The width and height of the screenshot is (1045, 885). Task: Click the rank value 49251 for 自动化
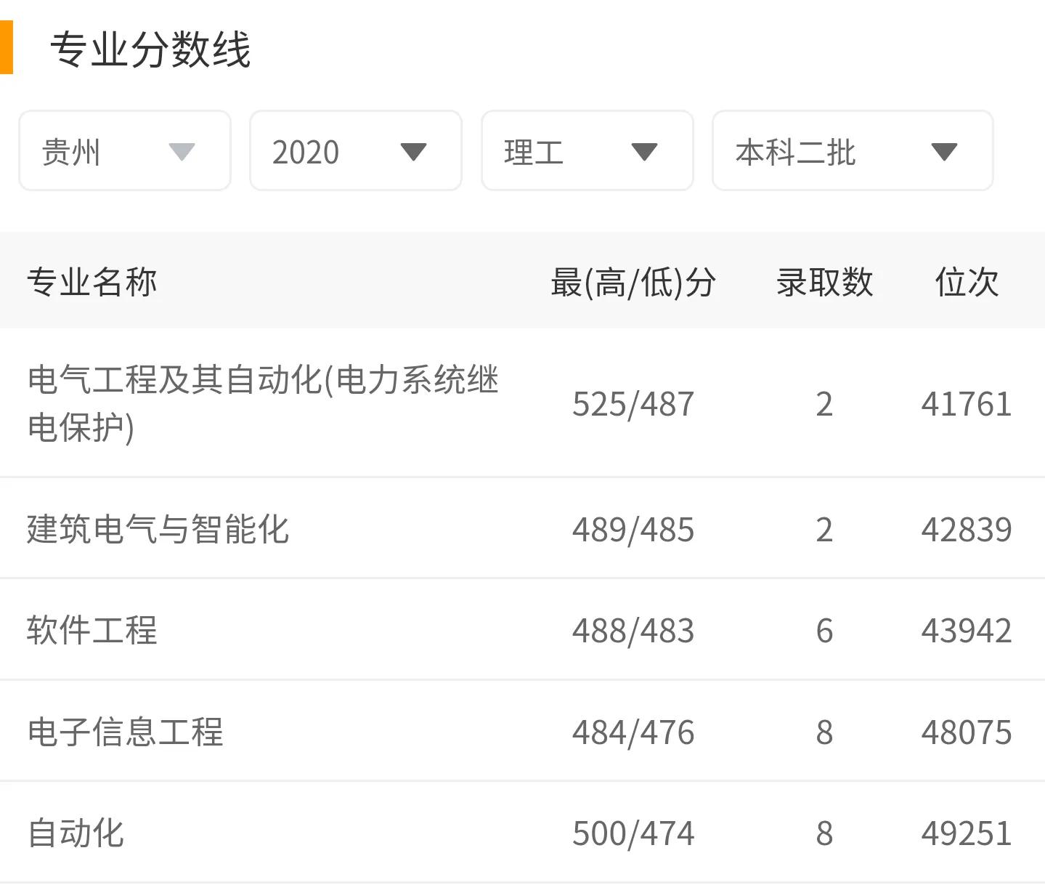967,833
